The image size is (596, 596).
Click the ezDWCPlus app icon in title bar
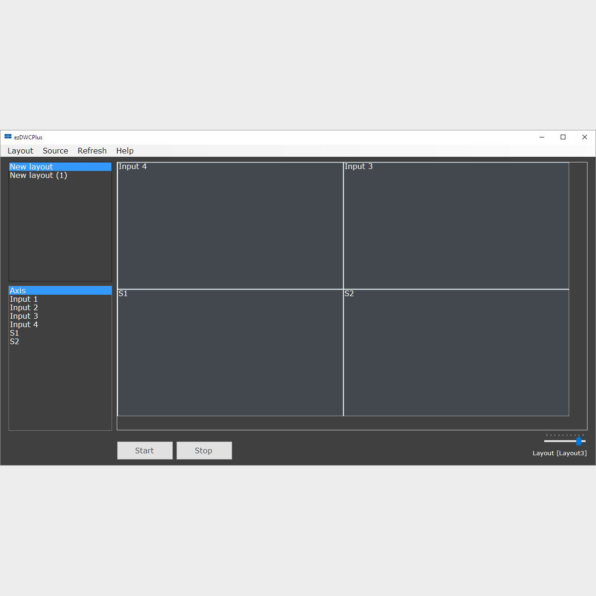click(x=8, y=137)
